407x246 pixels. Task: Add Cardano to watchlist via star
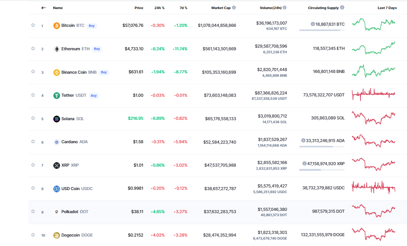point(33,141)
